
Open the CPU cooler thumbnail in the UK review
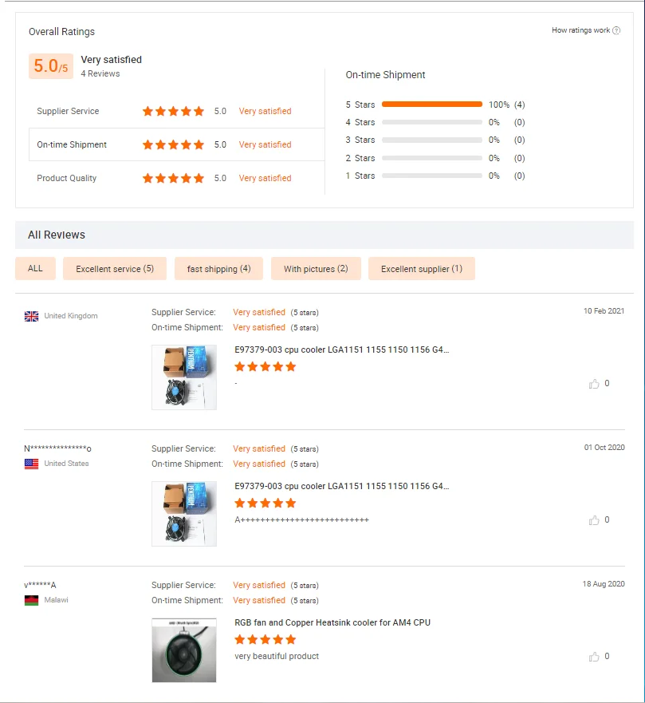pyautogui.click(x=184, y=377)
